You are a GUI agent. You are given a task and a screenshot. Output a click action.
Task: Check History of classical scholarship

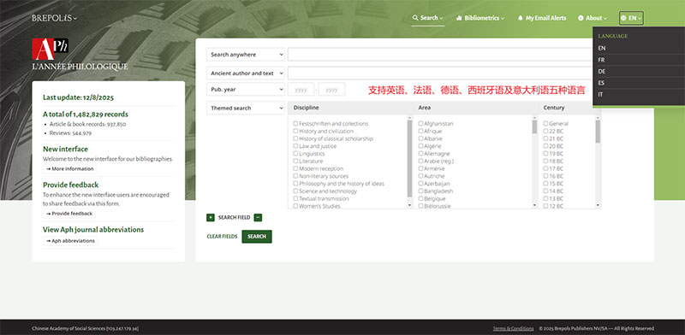[295, 138]
